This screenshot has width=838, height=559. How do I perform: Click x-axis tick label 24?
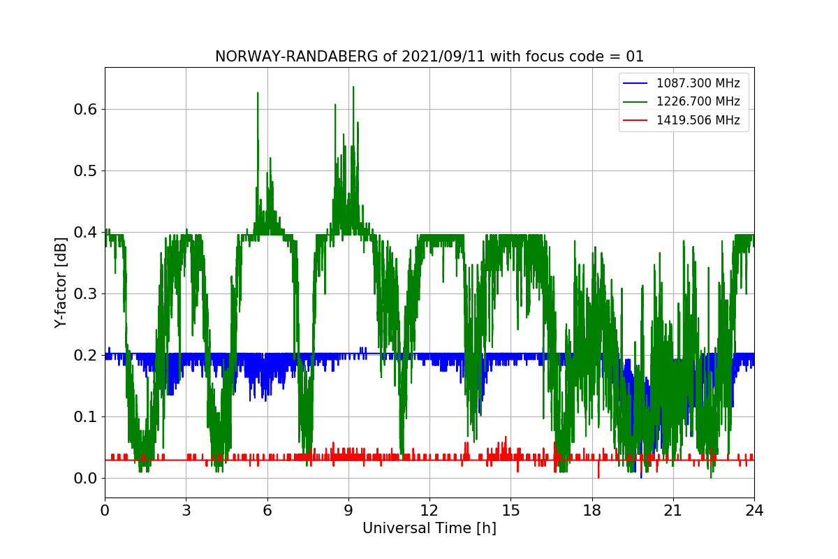click(754, 510)
